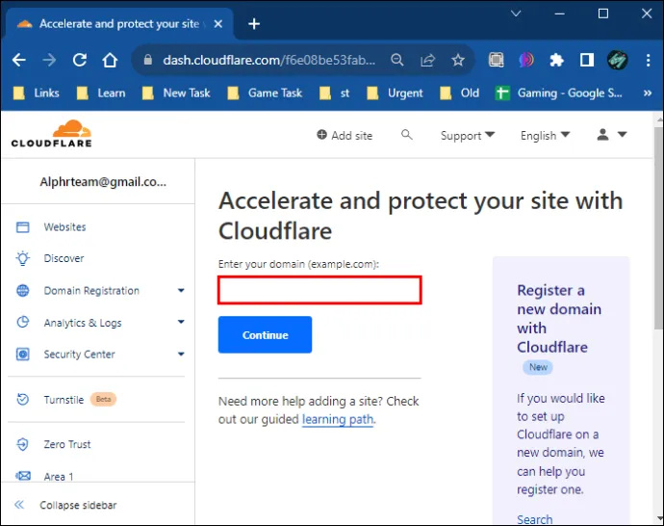The image size is (664, 526).
Task: Open the screenshot extension icon
Action: pyautogui.click(x=497, y=60)
